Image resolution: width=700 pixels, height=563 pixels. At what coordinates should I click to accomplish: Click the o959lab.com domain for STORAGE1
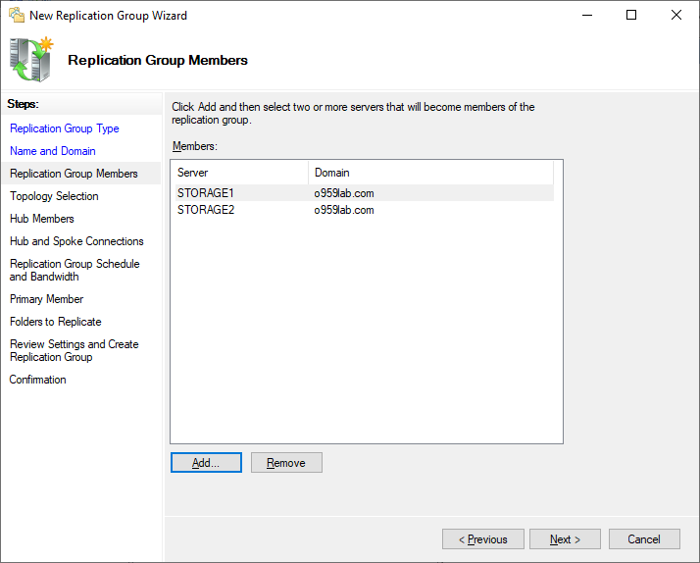coord(344,193)
